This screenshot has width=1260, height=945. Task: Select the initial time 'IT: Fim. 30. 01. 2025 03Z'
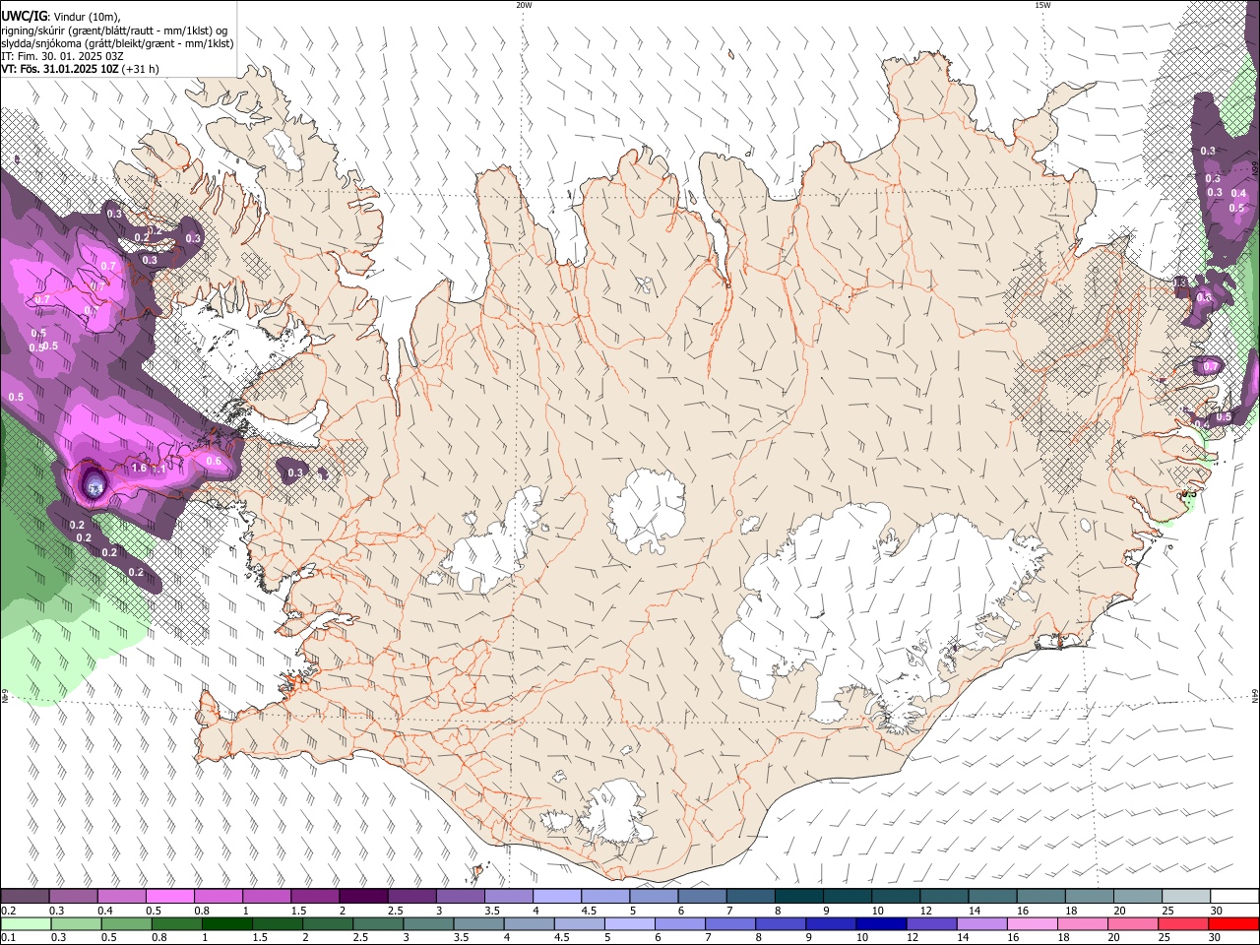[x=62, y=56]
